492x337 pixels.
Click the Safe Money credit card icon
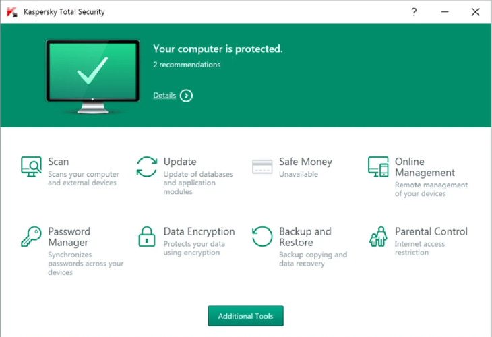pos(262,166)
